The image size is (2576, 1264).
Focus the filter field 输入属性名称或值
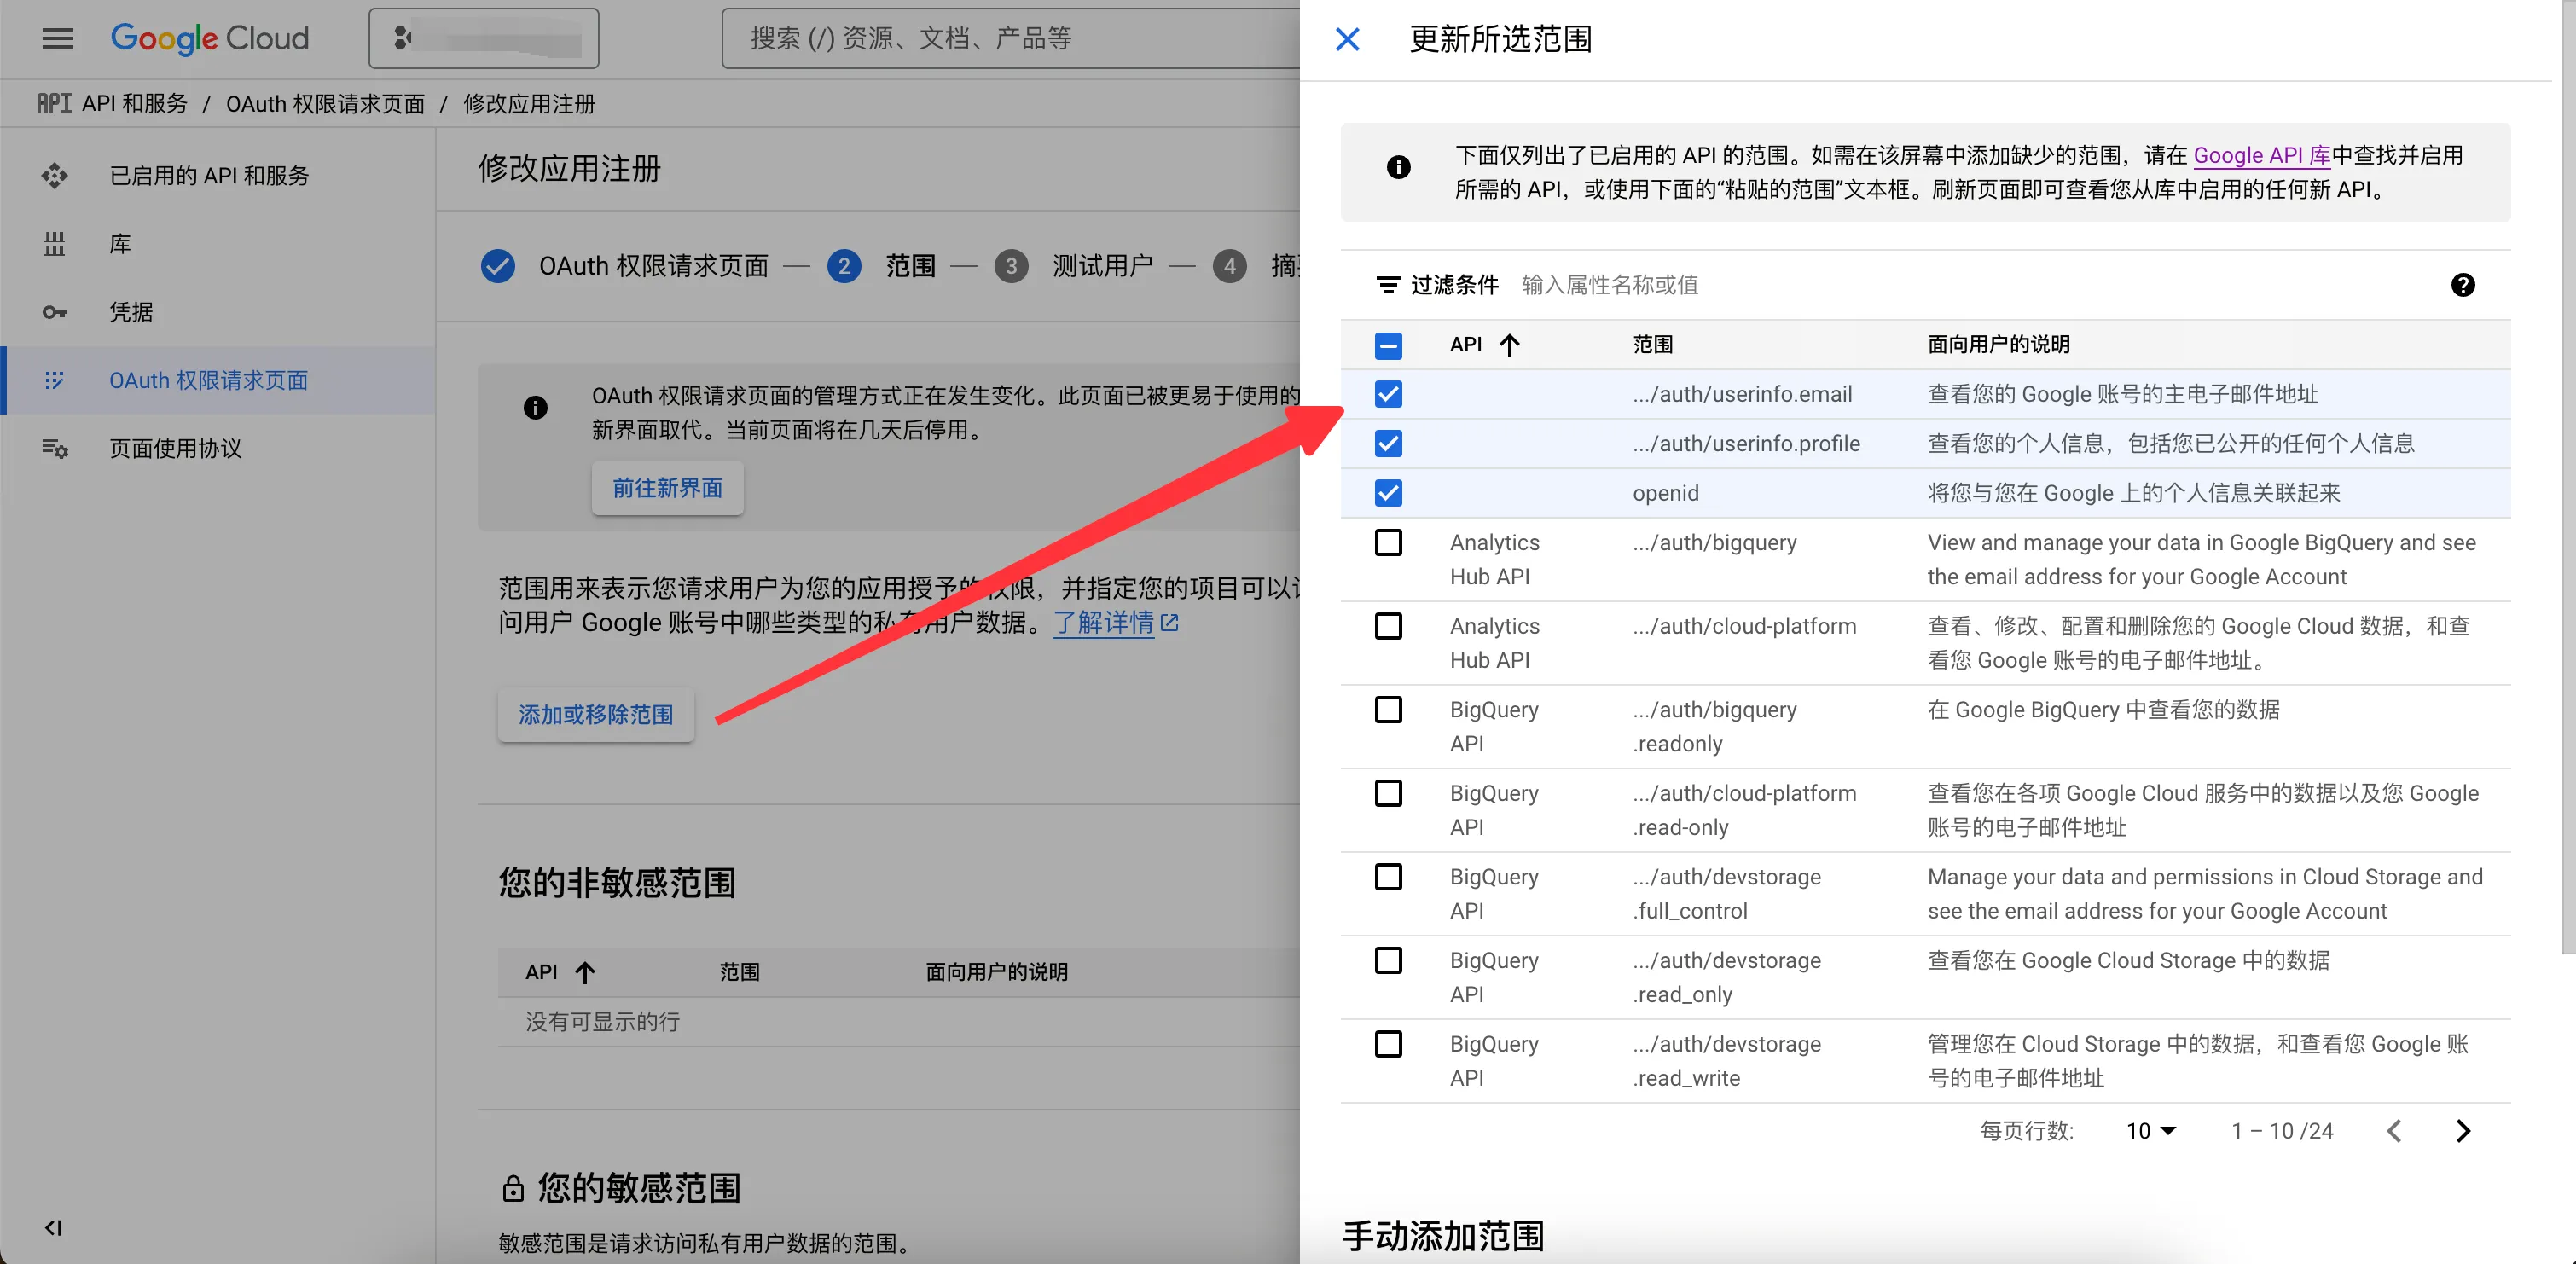(1609, 285)
